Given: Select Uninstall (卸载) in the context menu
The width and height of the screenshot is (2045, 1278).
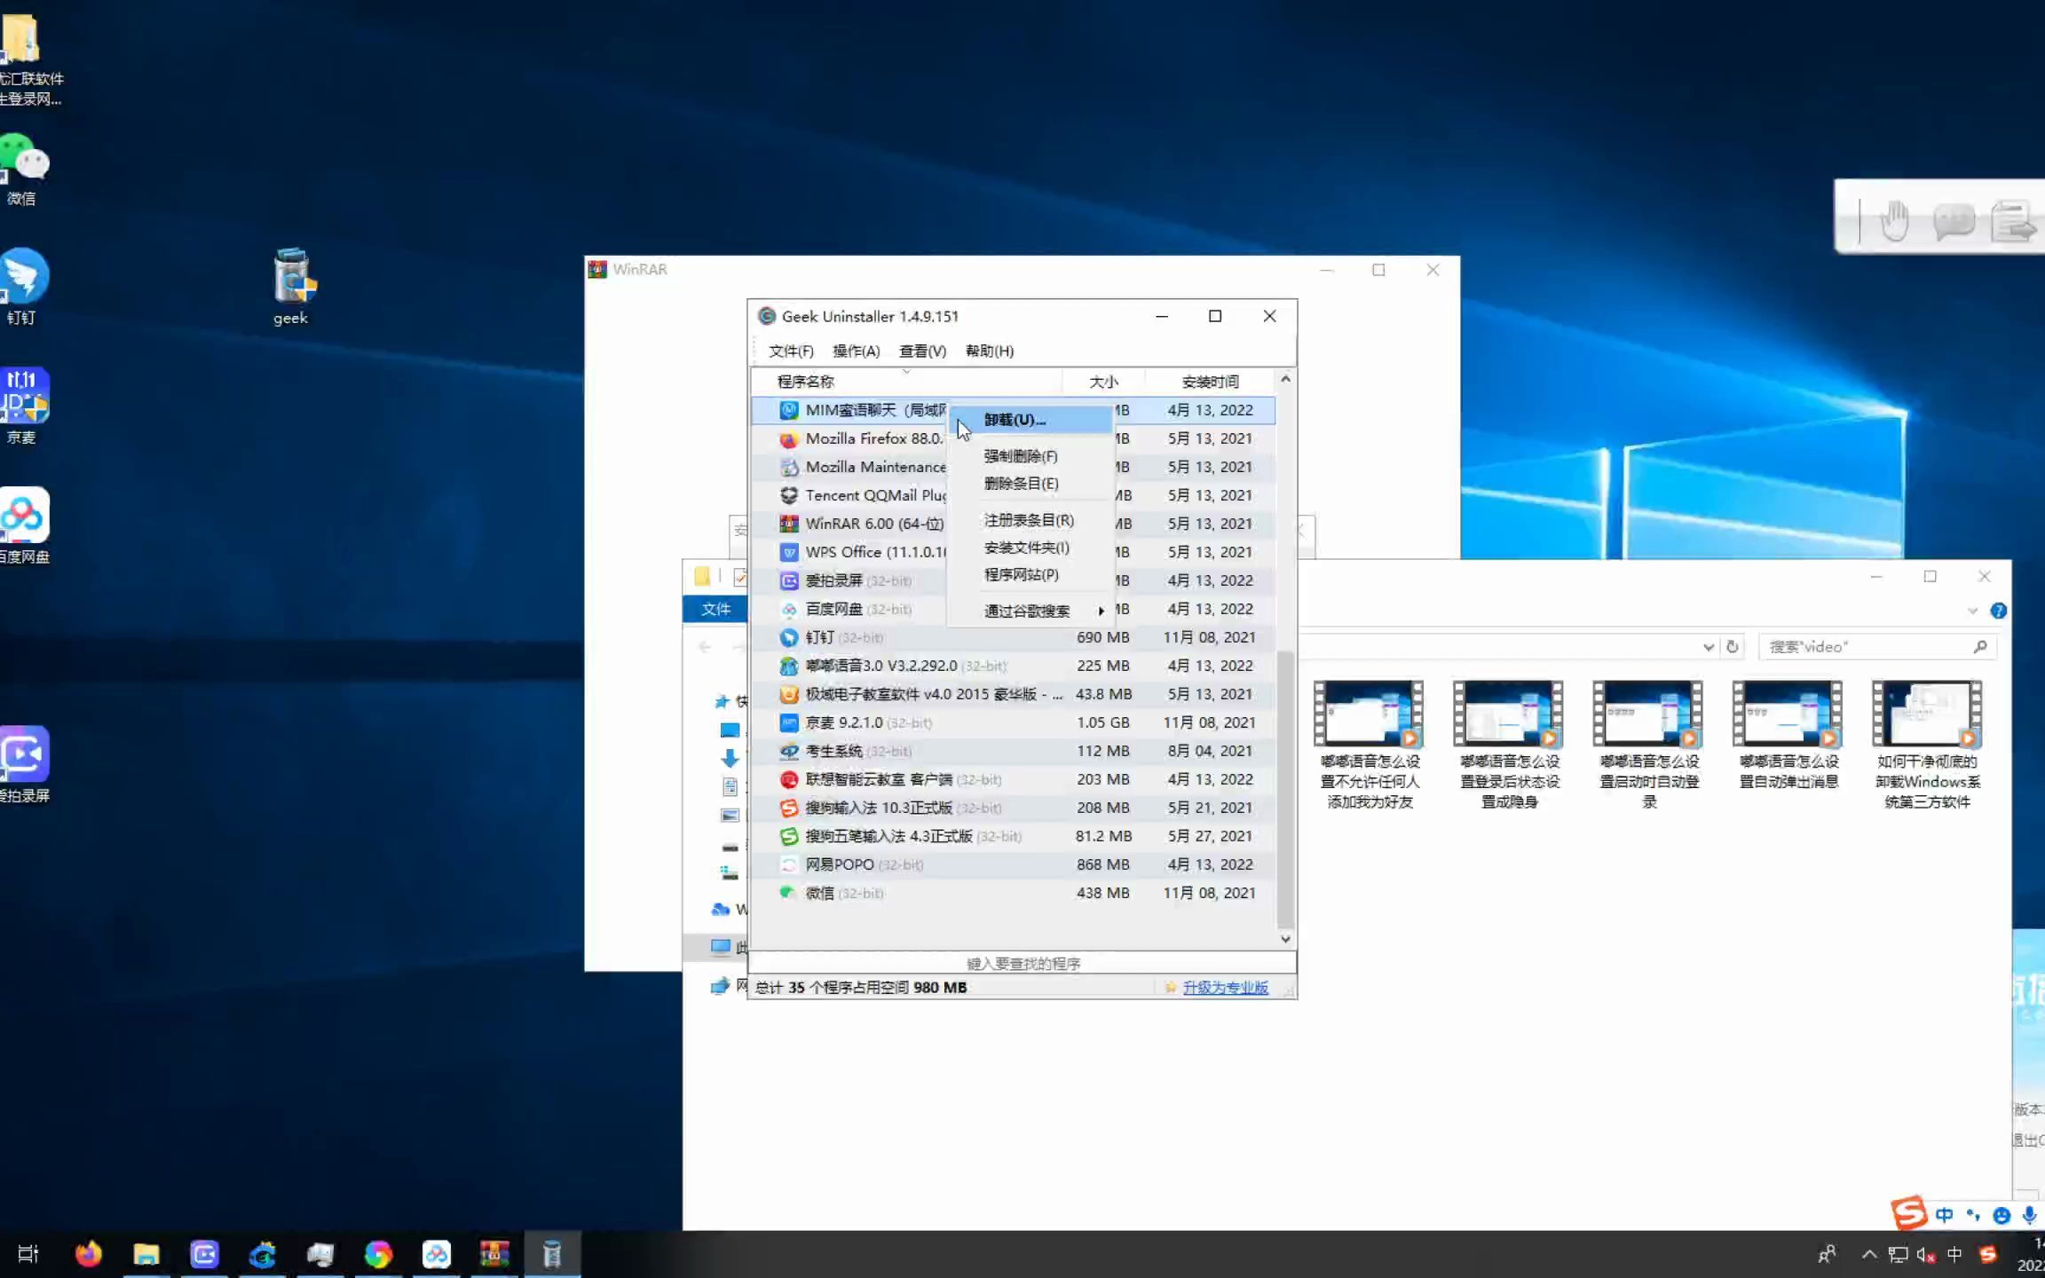Looking at the screenshot, I should (x=1030, y=420).
